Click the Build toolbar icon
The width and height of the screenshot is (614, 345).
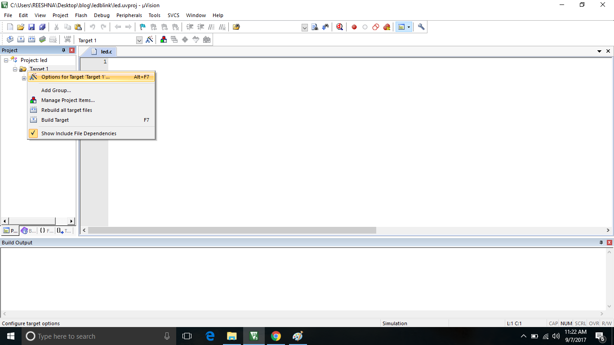(21, 40)
